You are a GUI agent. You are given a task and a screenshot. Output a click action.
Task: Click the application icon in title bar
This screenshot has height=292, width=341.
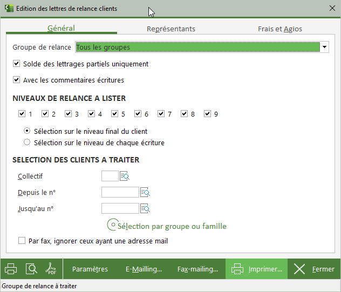tap(9, 8)
